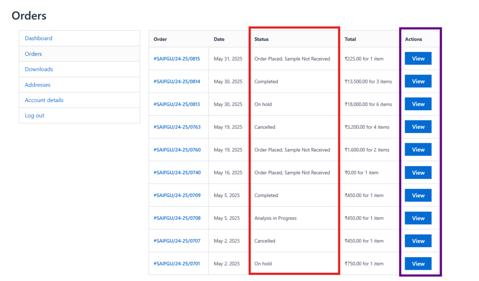Click the total ₹750.00 for 1 item

(x=364, y=264)
